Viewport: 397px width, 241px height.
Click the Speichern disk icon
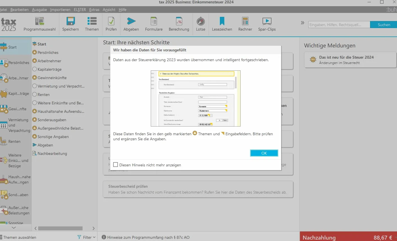click(70, 21)
